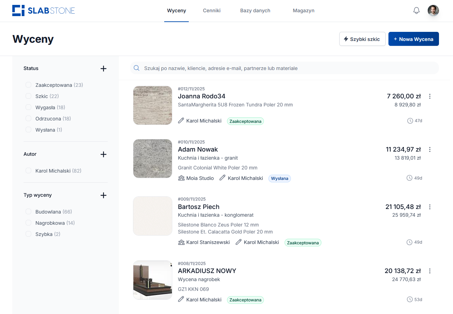Viewport: 453px width, 314px height.
Task: Click the Moia Studio partner icon
Action: coord(181,178)
